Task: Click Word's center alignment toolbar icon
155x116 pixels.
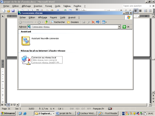Action: 140,11
